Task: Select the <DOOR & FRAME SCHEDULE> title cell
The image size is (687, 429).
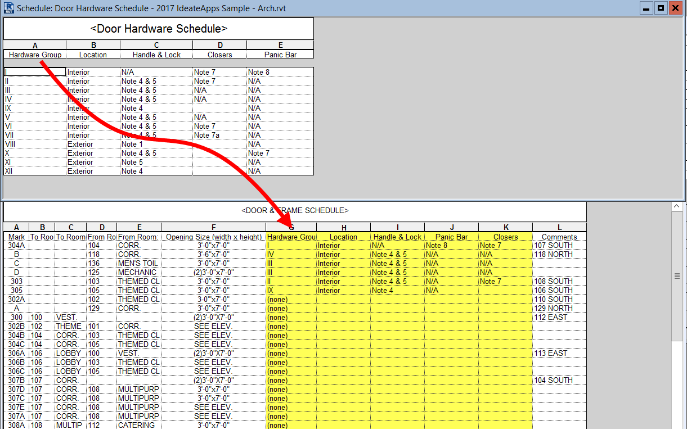Action: pyautogui.click(x=295, y=210)
